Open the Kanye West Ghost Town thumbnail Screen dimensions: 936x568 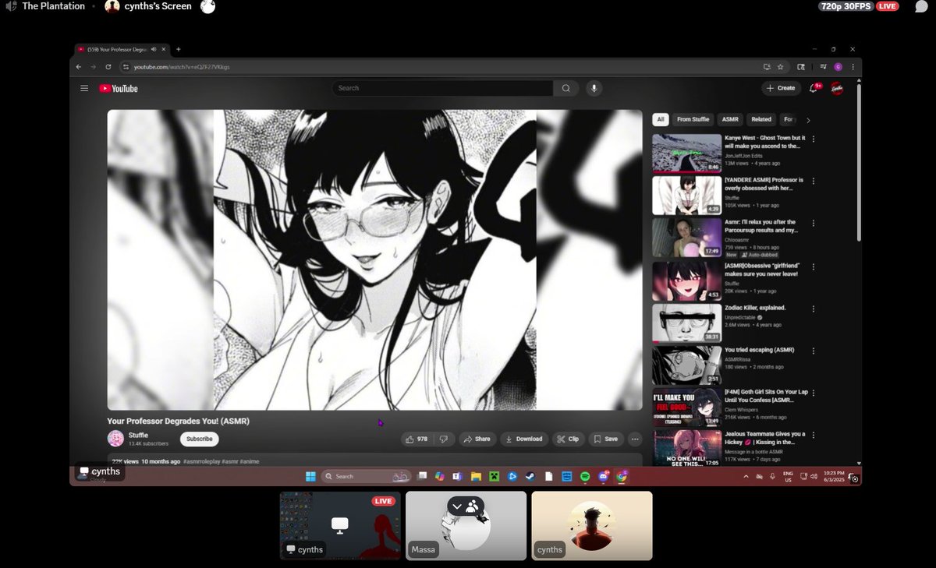pos(687,153)
